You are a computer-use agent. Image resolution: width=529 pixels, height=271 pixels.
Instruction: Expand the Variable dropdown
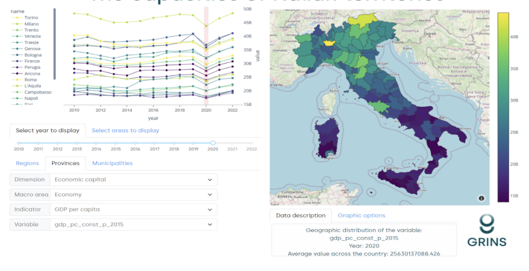[133, 224]
